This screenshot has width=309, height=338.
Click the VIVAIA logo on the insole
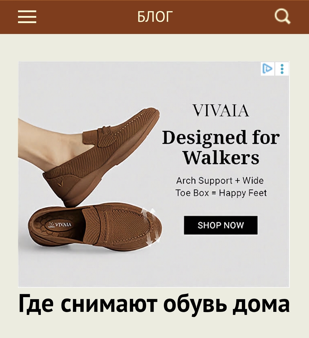point(60,225)
